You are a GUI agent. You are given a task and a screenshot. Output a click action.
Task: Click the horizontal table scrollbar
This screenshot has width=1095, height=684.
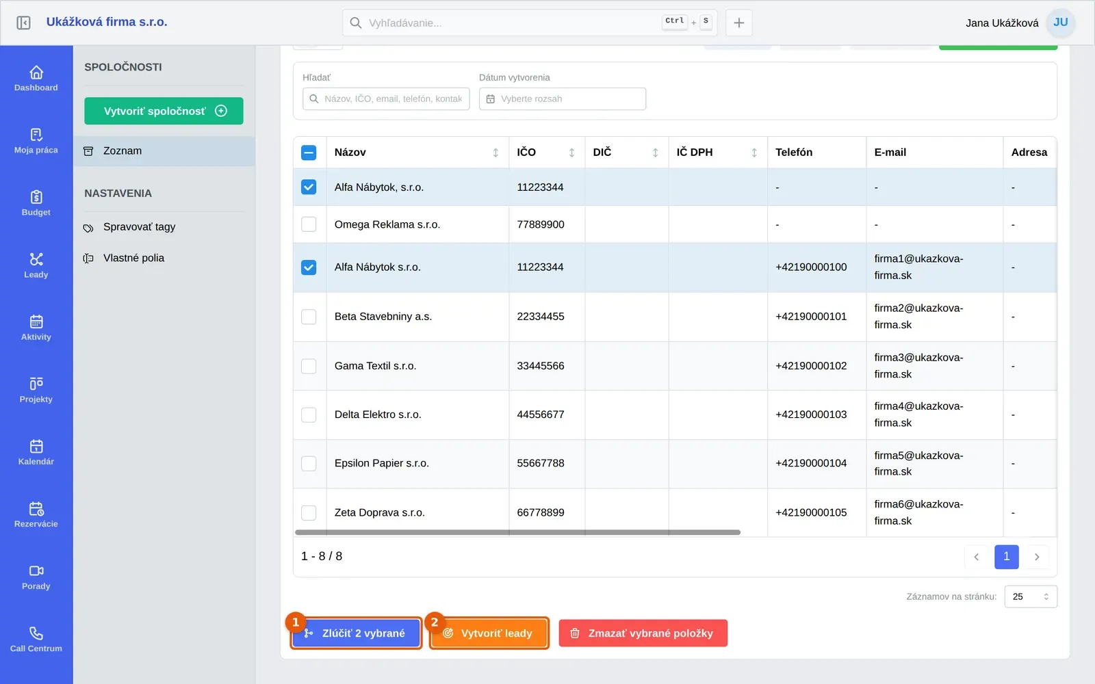(x=517, y=532)
